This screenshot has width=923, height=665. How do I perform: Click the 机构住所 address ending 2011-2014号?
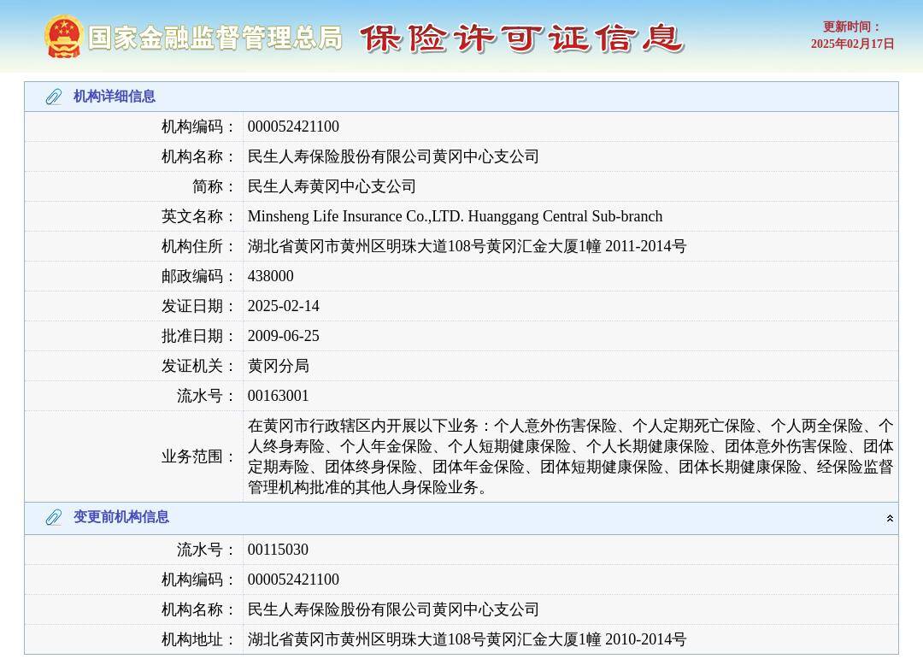tap(467, 246)
